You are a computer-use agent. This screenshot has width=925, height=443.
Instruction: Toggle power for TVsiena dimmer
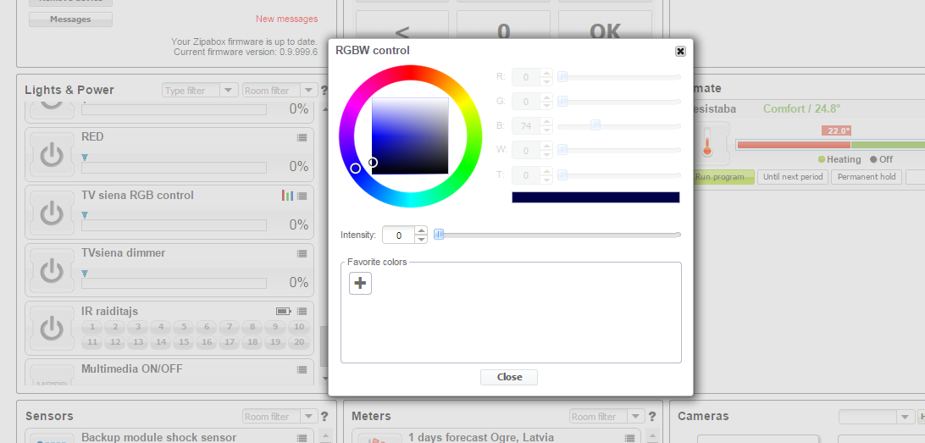coord(53,270)
